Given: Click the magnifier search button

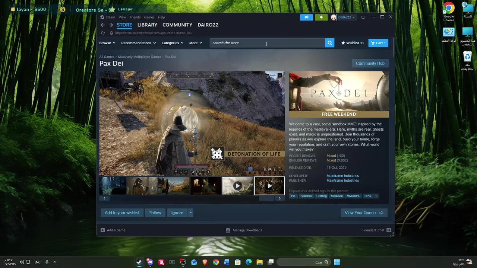Looking at the screenshot, I should pos(329,43).
